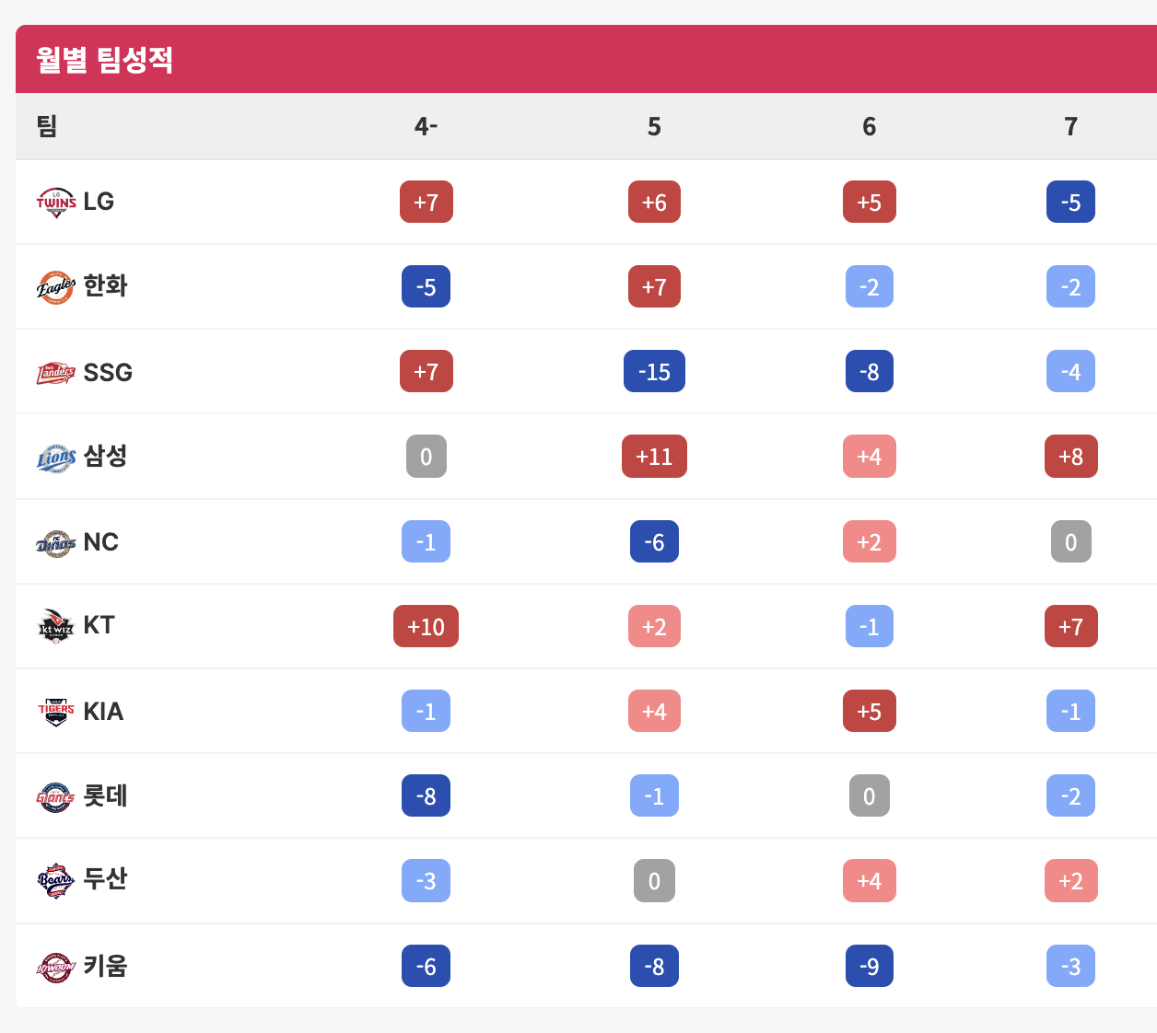Click the KT Wiz team logo

point(56,626)
